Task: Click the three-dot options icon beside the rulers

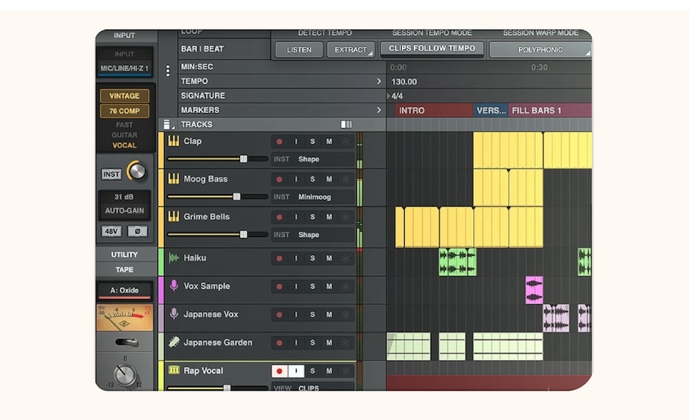Action: [168, 71]
